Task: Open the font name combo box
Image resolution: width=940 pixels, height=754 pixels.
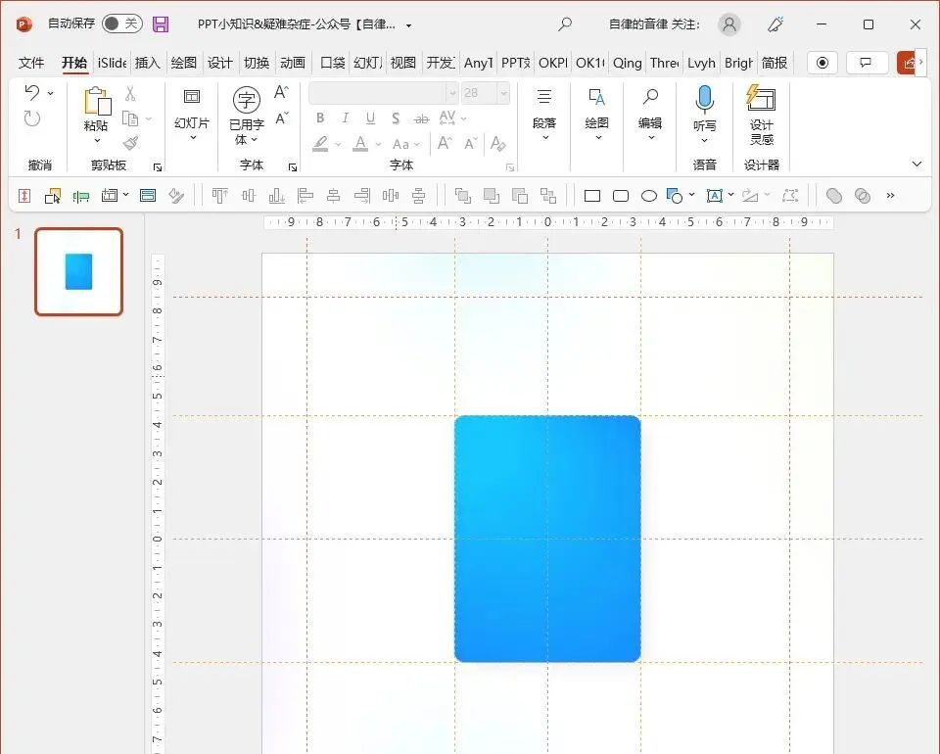Action: (x=384, y=93)
